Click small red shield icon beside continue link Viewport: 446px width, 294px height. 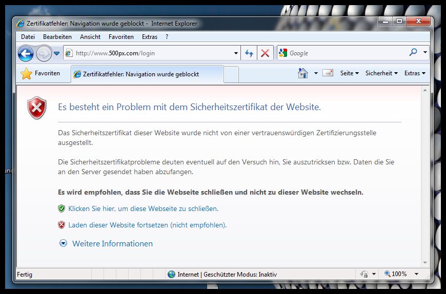(x=62, y=225)
